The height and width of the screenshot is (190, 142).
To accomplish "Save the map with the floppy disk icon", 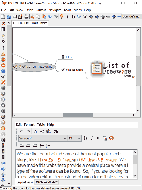I will pyautogui.click(x=15, y=16).
